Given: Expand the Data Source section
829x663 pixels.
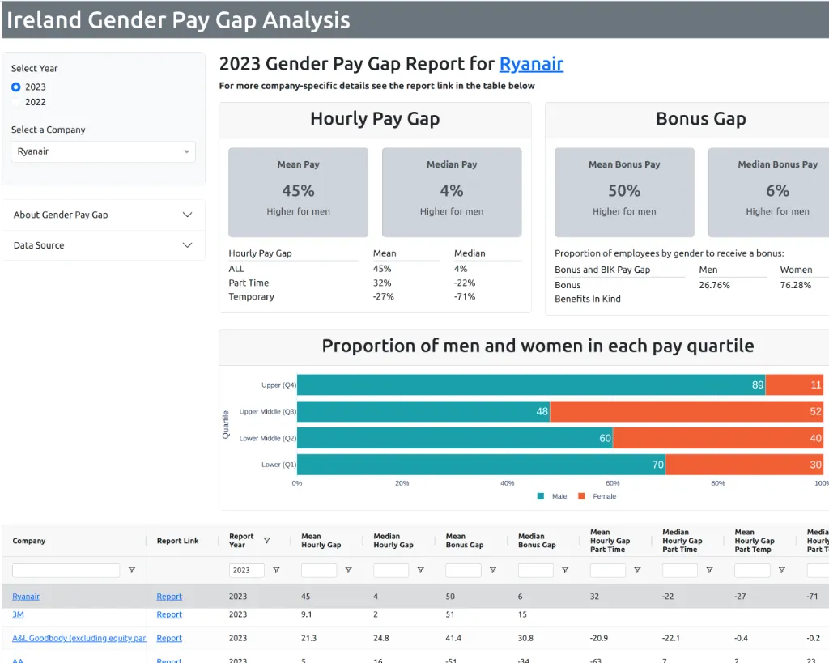Looking at the screenshot, I should 104,245.
